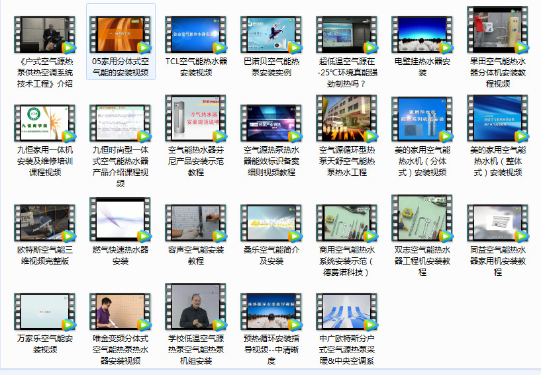Click the 双志空气能热水器工程机安装教程 file name
Screen dimensions: 541x375
click(x=422, y=261)
